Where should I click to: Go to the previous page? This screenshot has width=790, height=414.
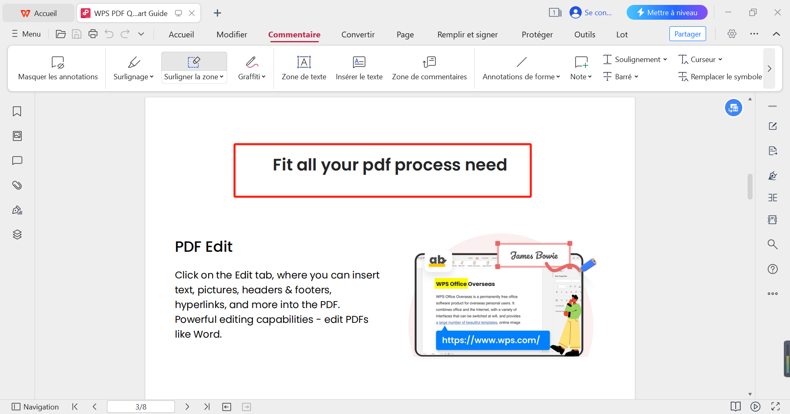tap(95, 407)
